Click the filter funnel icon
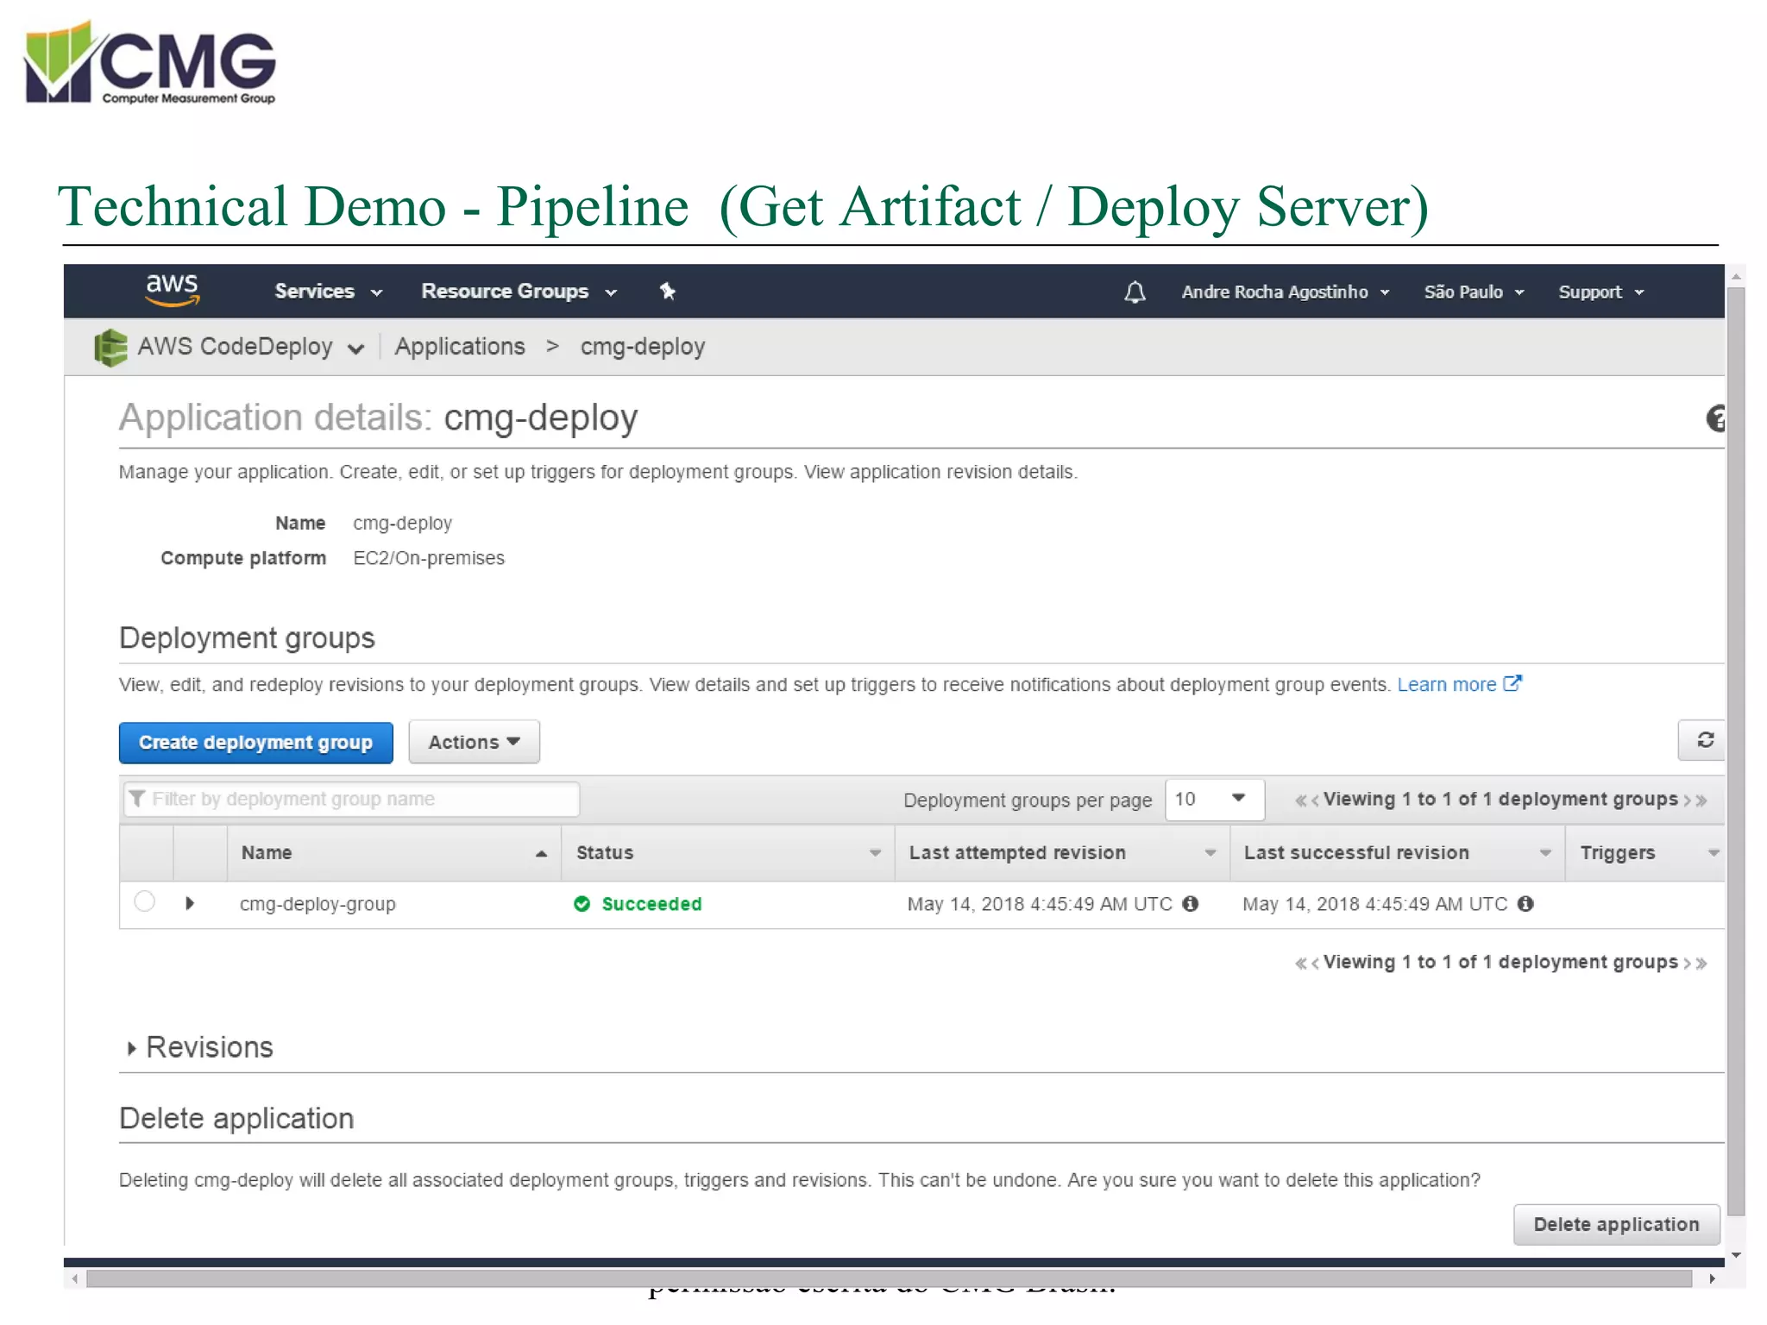1767x1325 pixels. [137, 799]
